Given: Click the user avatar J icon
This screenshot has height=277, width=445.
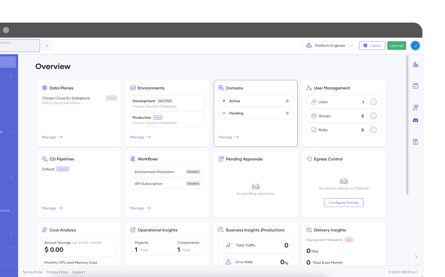Looking at the screenshot, I should [x=415, y=46].
